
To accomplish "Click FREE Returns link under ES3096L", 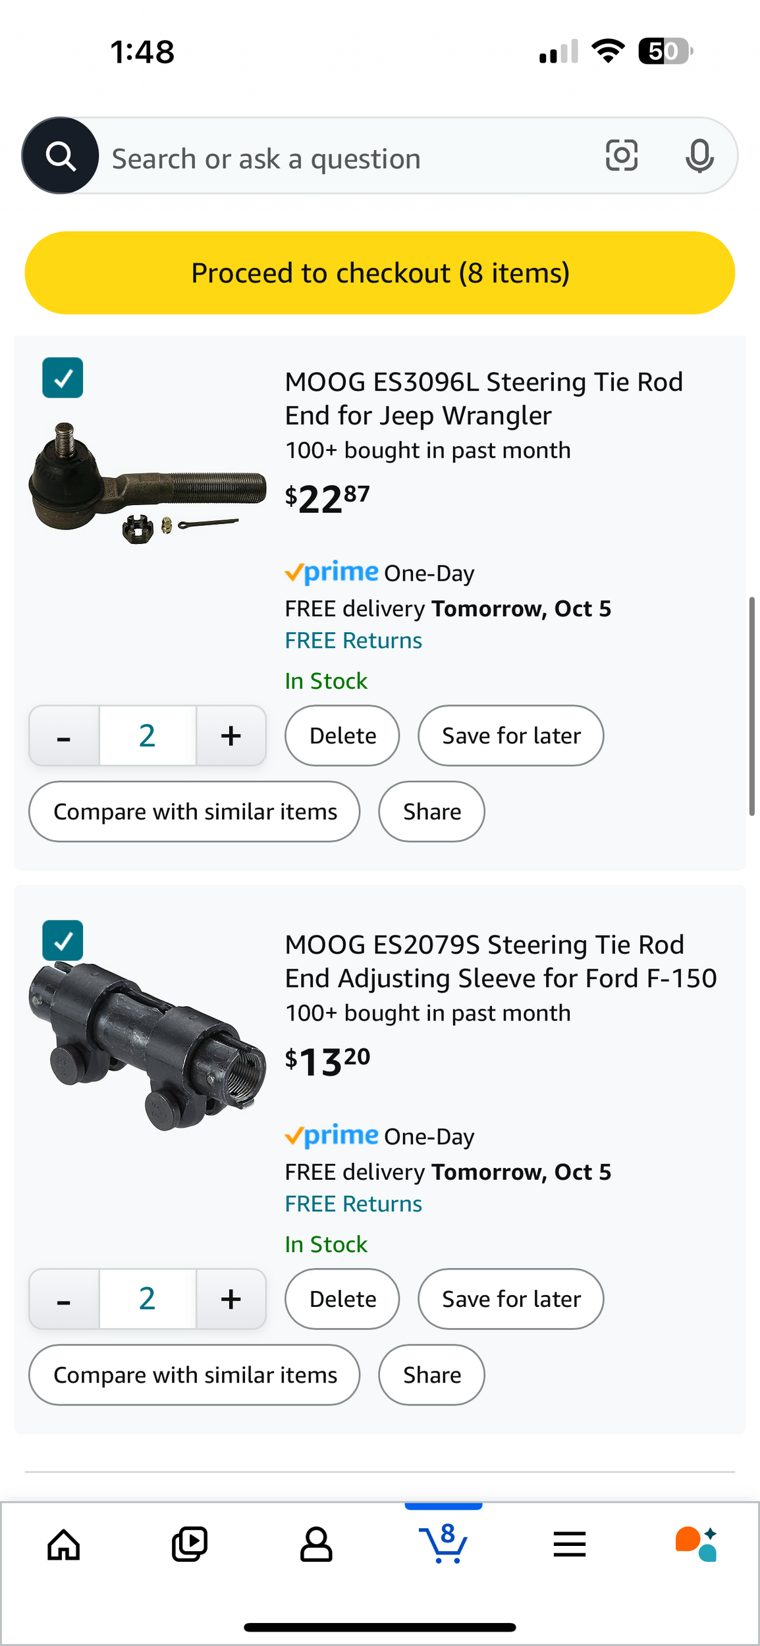I will coord(354,641).
